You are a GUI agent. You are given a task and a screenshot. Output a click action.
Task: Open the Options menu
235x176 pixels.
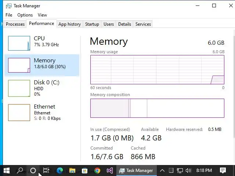click(25, 15)
